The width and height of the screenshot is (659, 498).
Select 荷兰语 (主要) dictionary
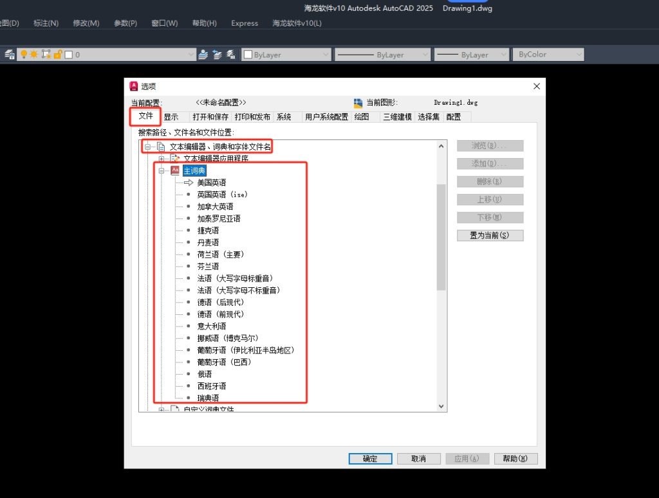pyautogui.click(x=221, y=254)
